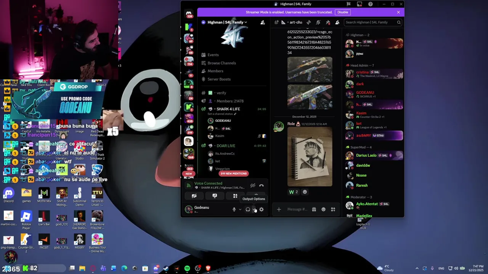Screen dimensions: 488x274
Task: Turn on camera in voice panel
Action: click(x=194, y=196)
